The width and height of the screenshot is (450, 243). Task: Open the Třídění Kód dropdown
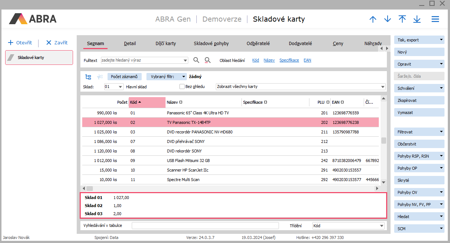click(x=382, y=226)
